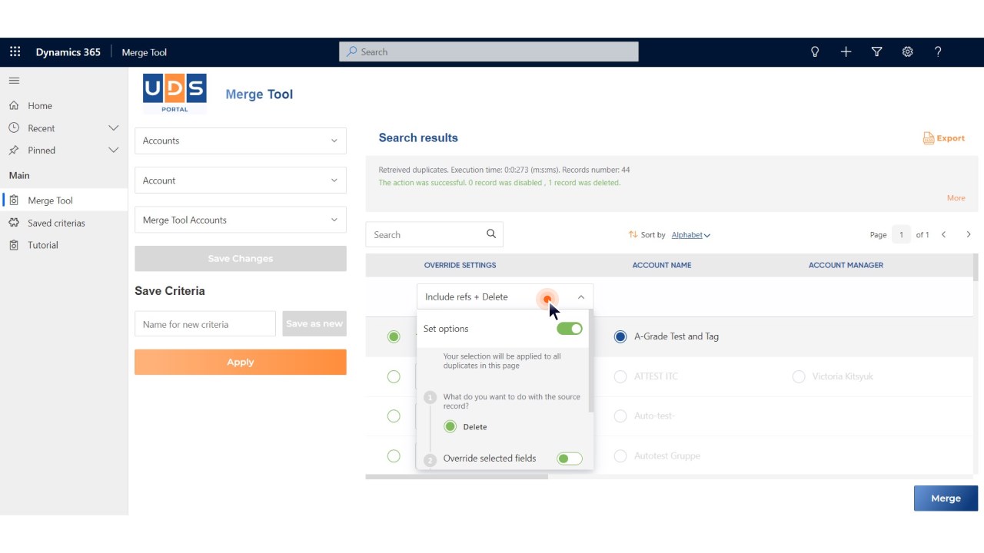Collapse the hamburger site map menu
The width and height of the screenshot is (984, 553).
[x=14, y=81]
